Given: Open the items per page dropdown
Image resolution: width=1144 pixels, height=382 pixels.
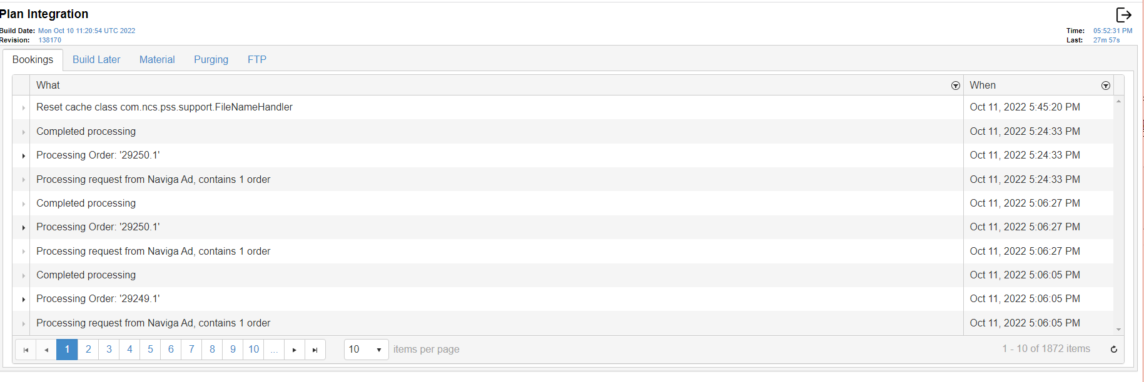Looking at the screenshot, I should pyautogui.click(x=378, y=350).
